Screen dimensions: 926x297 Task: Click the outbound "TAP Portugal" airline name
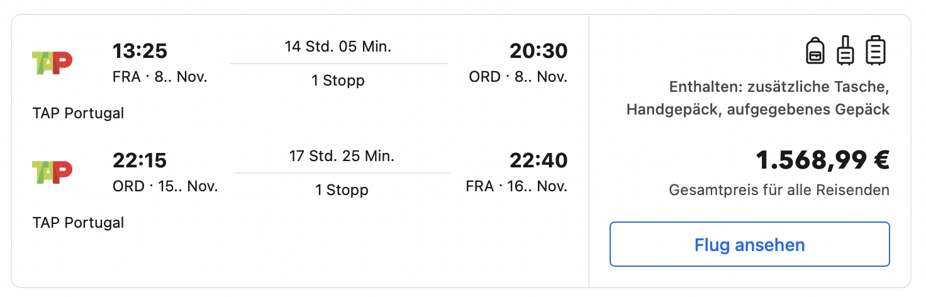79,113
